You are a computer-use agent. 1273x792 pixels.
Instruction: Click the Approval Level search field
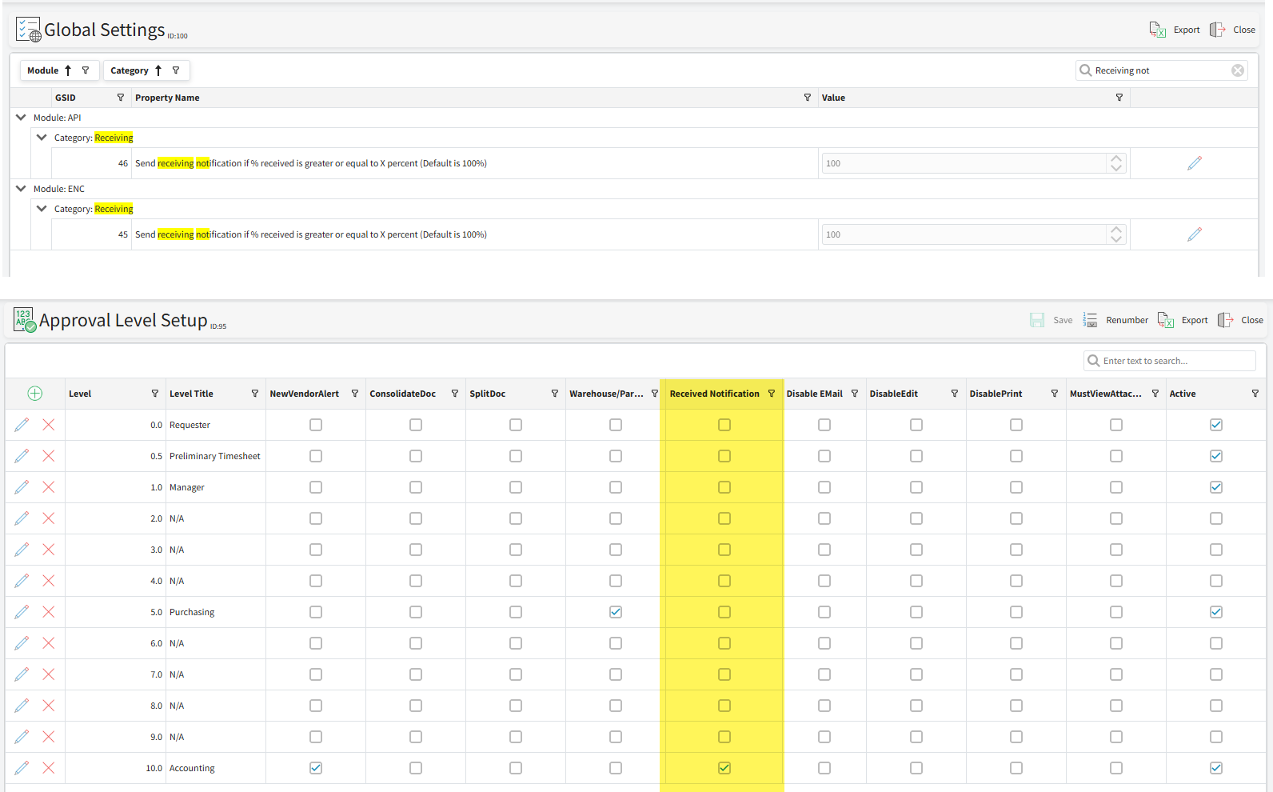pos(1175,361)
